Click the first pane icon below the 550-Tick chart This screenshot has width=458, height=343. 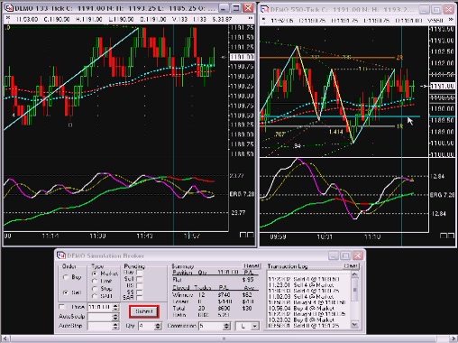pos(444,236)
